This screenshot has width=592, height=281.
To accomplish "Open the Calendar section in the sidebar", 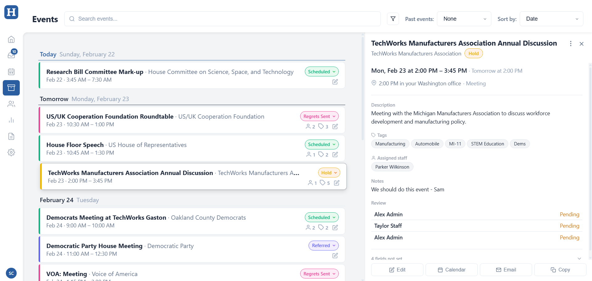I will pos(11,71).
